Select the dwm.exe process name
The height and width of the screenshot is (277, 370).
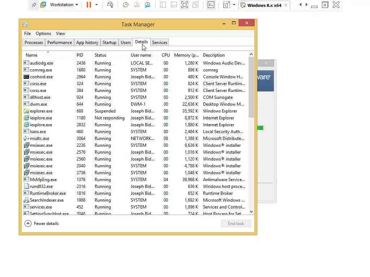[38, 104]
